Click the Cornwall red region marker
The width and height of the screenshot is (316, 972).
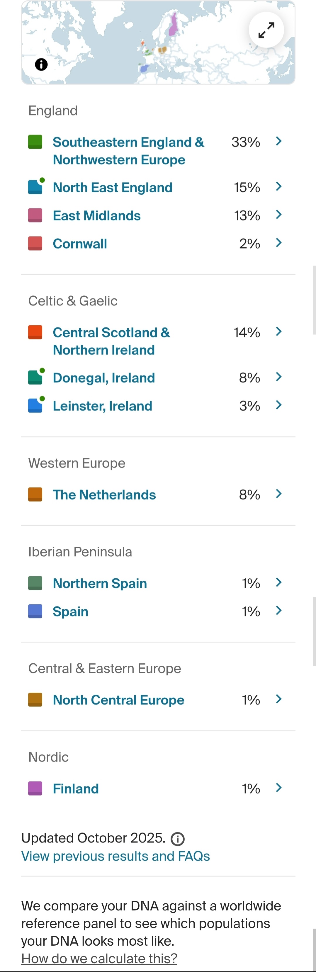click(x=35, y=243)
